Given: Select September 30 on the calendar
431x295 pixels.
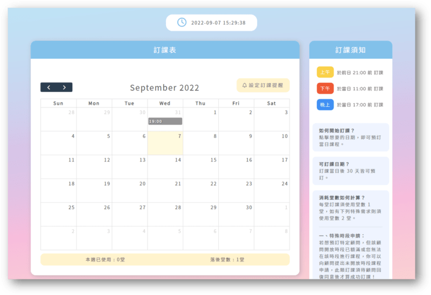Looking at the screenshot, I should point(236,214).
